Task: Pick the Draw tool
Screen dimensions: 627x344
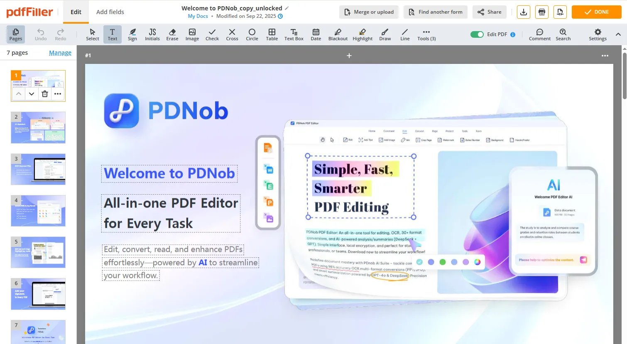Action: coord(385,34)
